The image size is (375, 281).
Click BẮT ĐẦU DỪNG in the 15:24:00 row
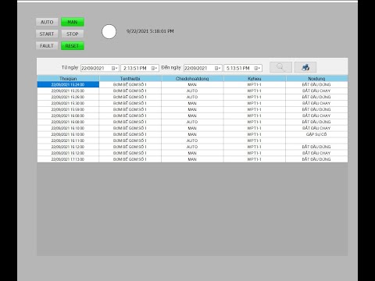[x=316, y=84]
